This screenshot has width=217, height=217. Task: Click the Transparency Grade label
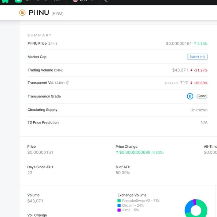(44, 96)
